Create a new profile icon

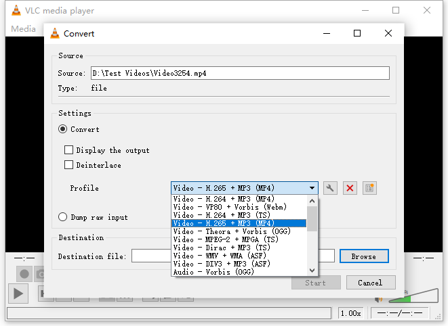tap(369, 188)
